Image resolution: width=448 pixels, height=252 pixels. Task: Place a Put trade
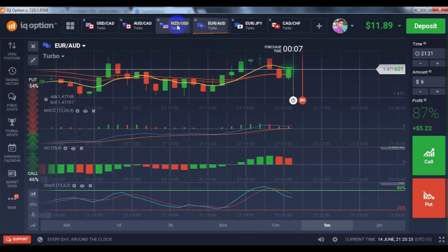(x=429, y=198)
